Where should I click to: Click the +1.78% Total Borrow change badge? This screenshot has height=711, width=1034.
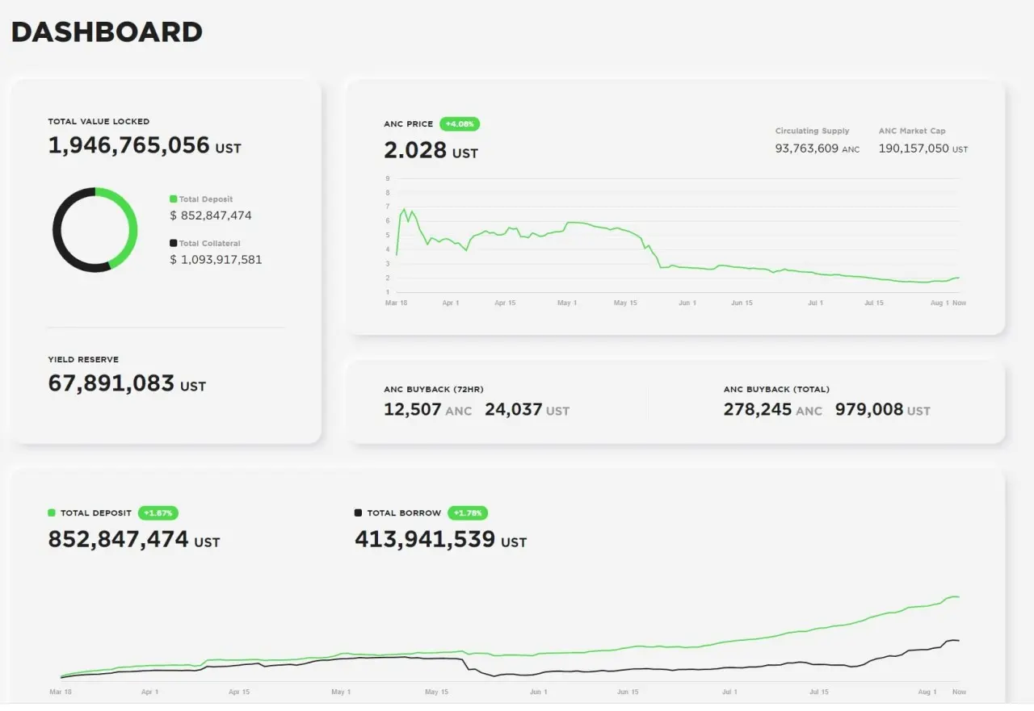pyautogui.click(x=468, y=512)
